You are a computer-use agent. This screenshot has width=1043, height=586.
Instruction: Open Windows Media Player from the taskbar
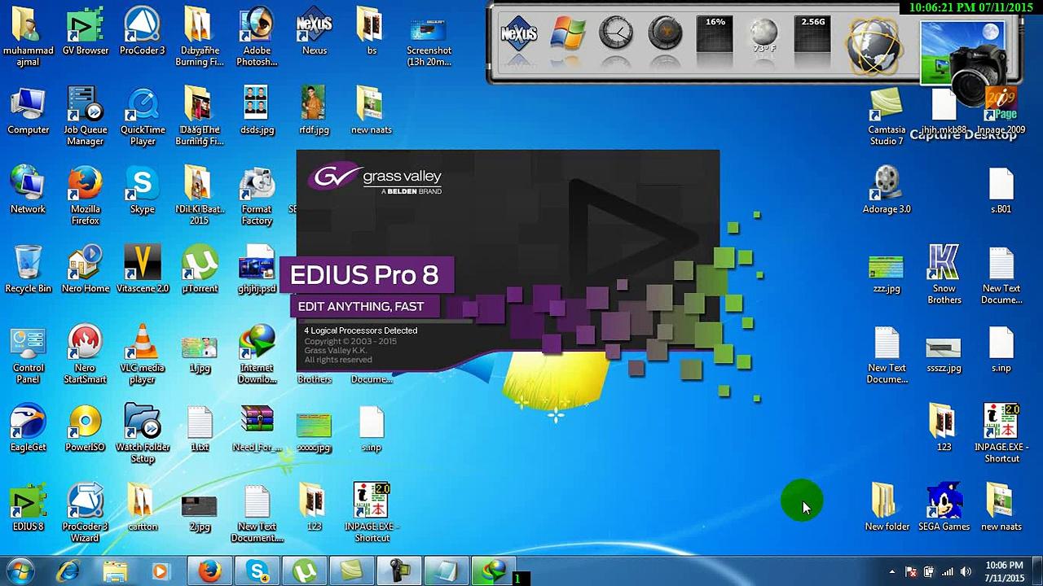(x=161, y=571)
